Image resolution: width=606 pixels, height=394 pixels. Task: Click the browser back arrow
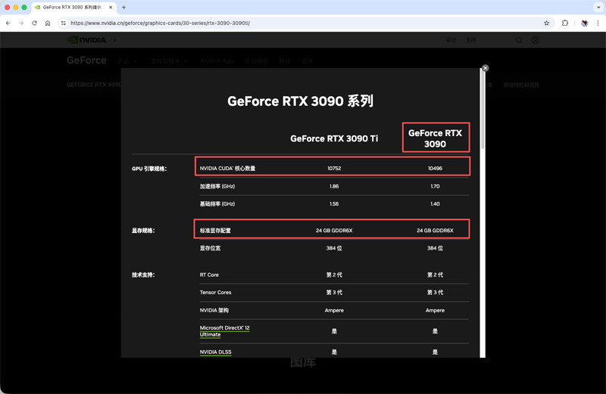[x=8, y=23]
